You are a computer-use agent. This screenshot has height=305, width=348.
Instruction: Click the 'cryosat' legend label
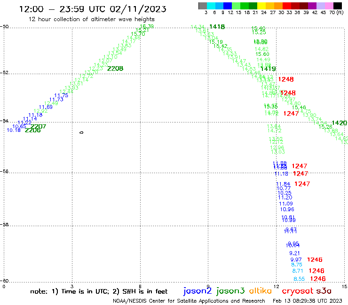coord(297,291)
